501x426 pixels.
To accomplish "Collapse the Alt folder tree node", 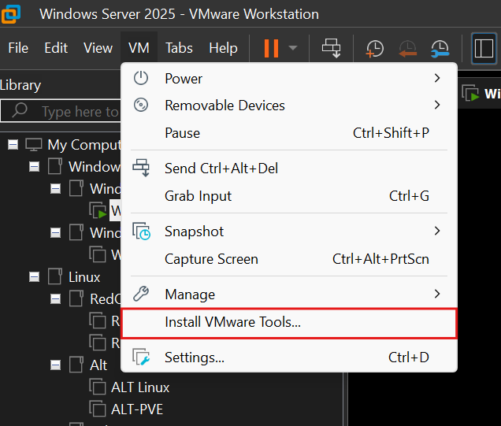I will [55, 365].
